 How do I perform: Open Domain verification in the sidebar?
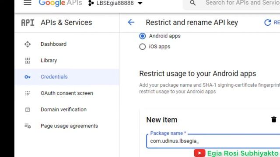pos(67,109)
